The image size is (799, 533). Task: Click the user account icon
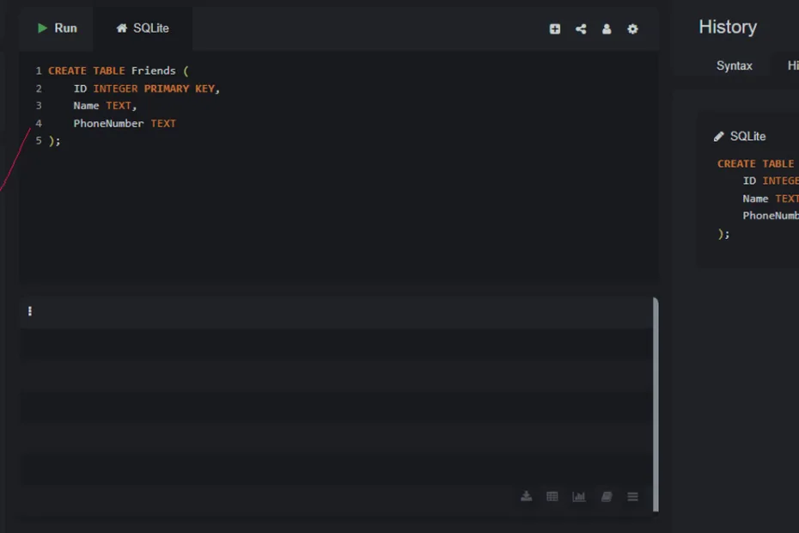tap(607, 29)
